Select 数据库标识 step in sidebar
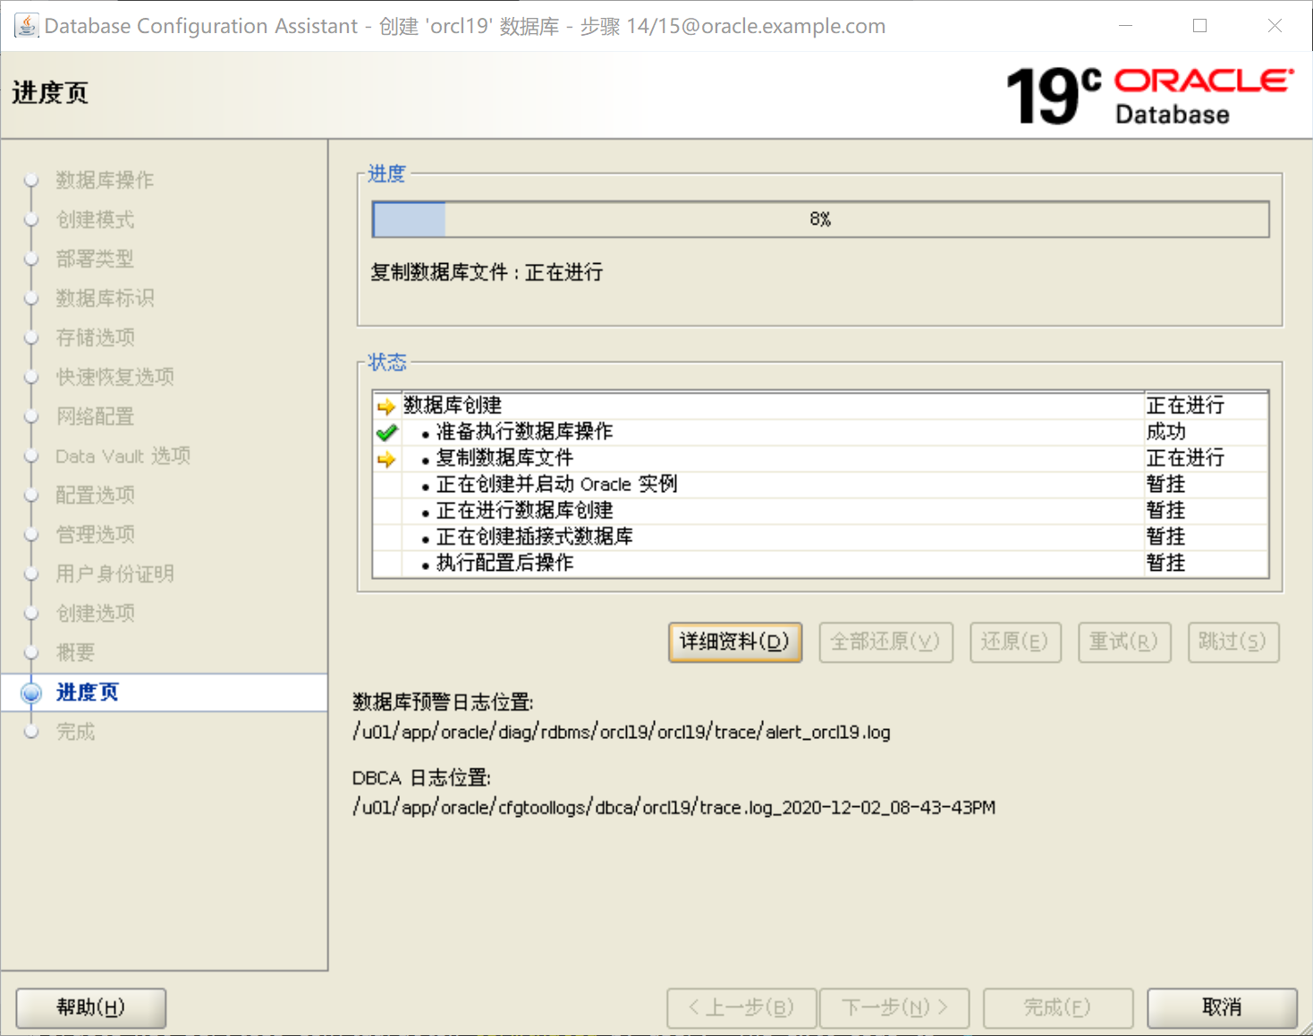This screenshot has height=1036, width=1313. click(x=105, y=298)
